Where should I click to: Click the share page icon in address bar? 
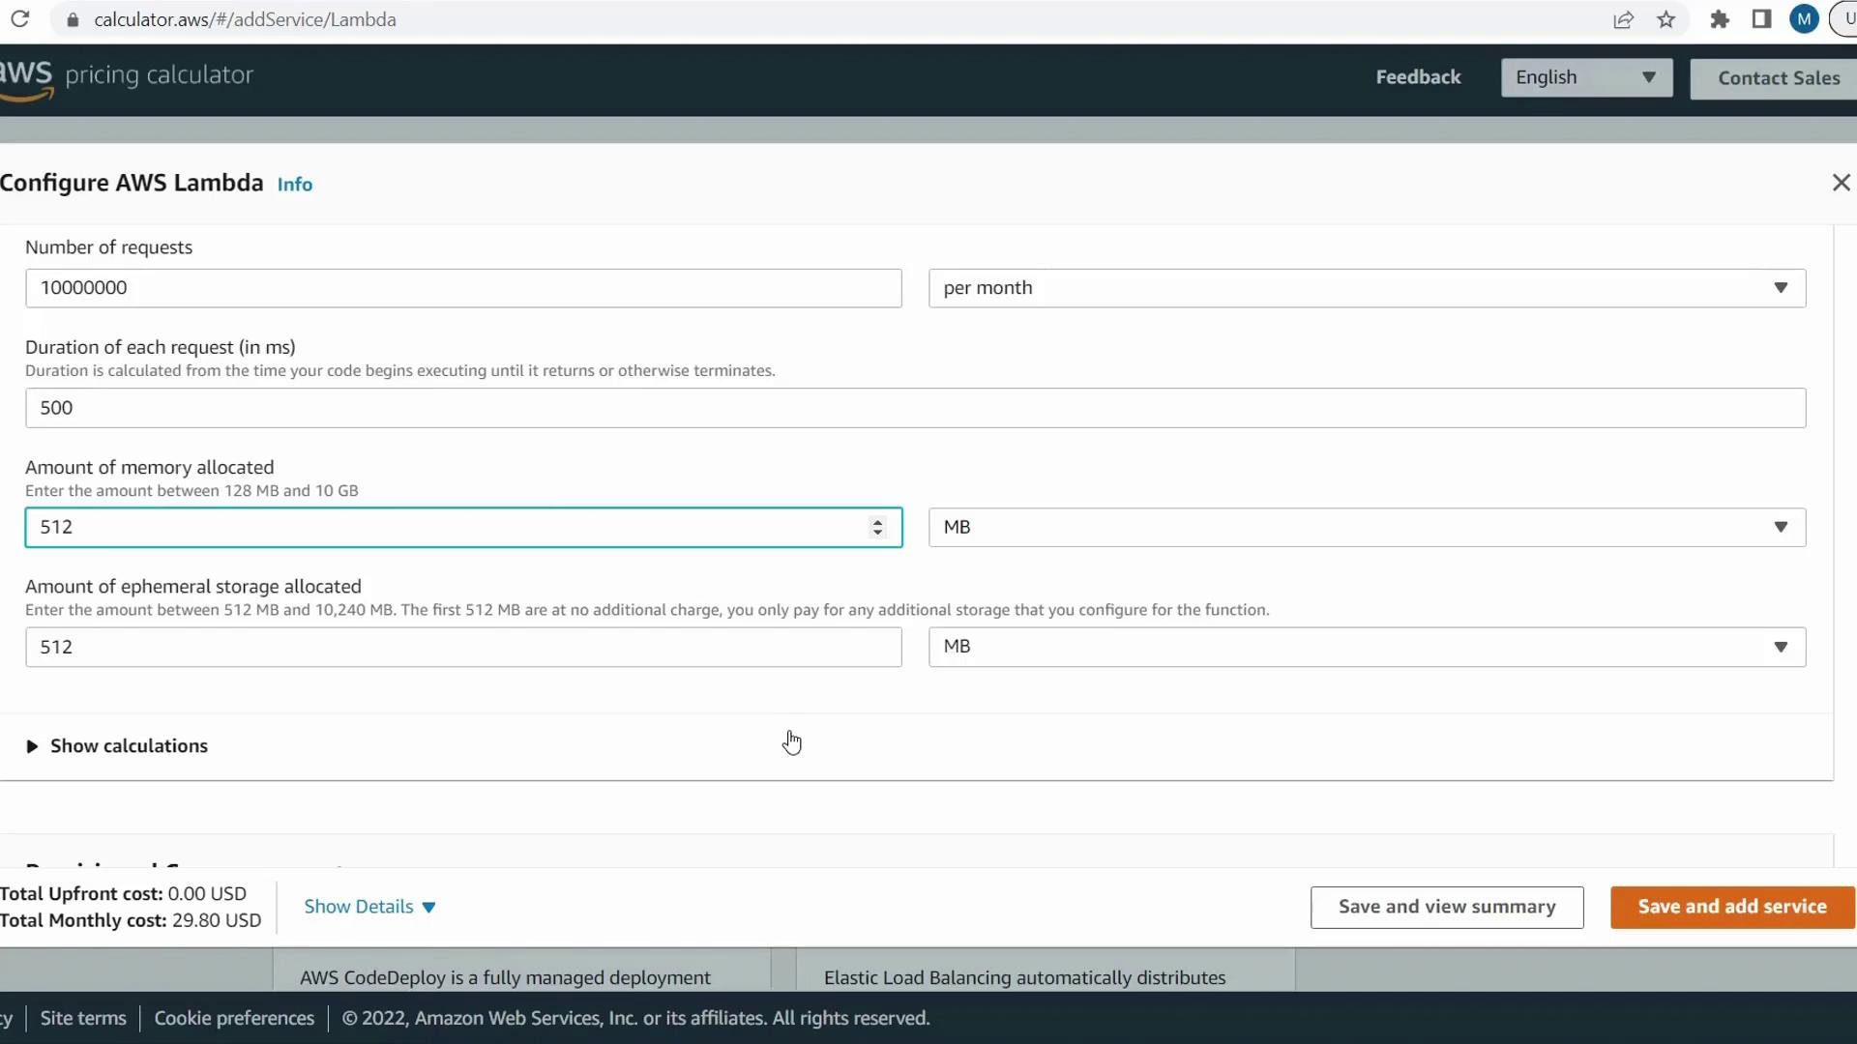click(x=1623, y=19)
